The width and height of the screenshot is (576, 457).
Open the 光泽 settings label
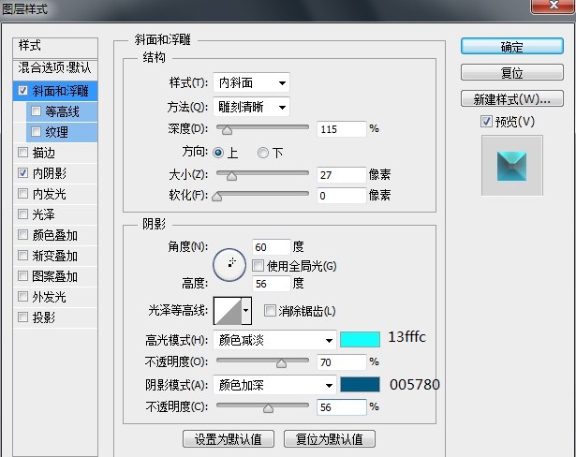pyautogui.click(x=43, y=214)
